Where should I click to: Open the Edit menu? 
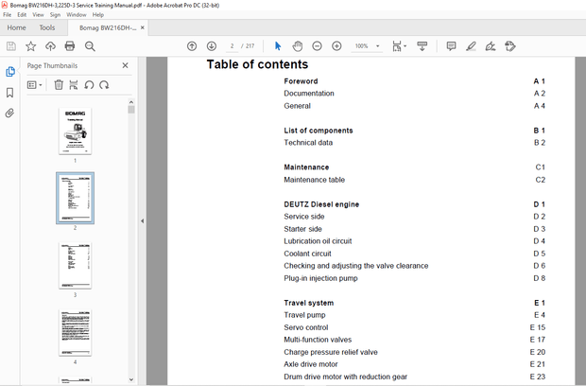(22, 14)
